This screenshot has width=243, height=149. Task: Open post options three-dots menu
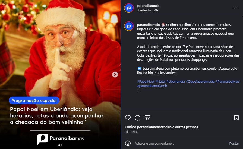pos(236,8)
